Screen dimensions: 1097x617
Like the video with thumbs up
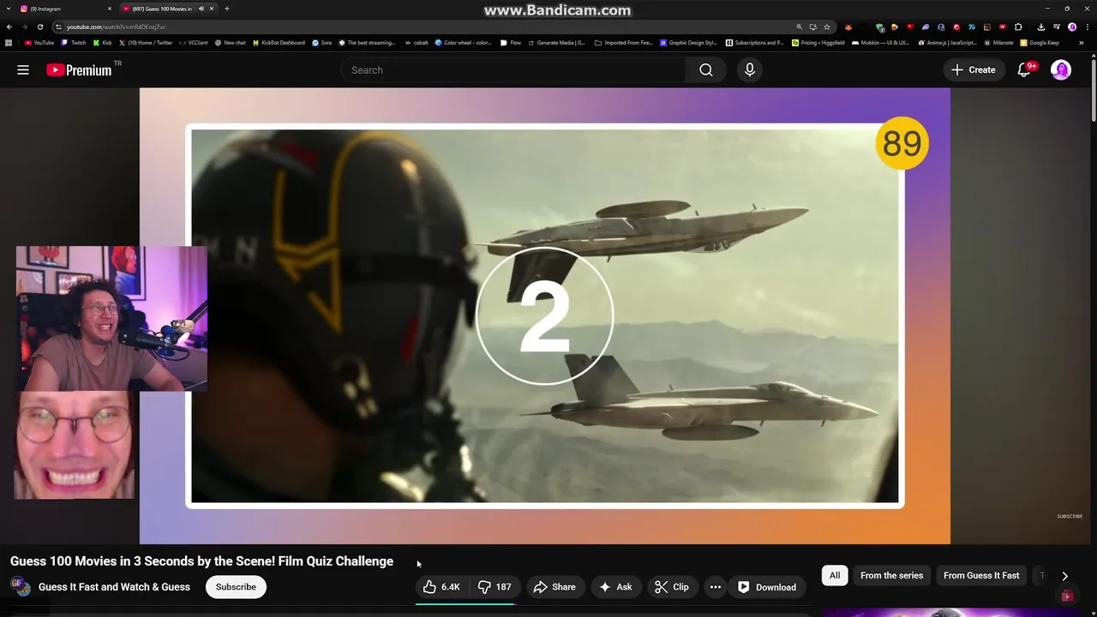[441, 587]
